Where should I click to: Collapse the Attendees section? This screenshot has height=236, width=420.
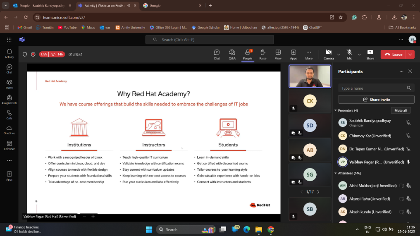pos(335,173)
